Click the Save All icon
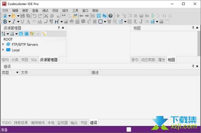The width and height of the screenshot is (201, 133). [x=28, y=16]
